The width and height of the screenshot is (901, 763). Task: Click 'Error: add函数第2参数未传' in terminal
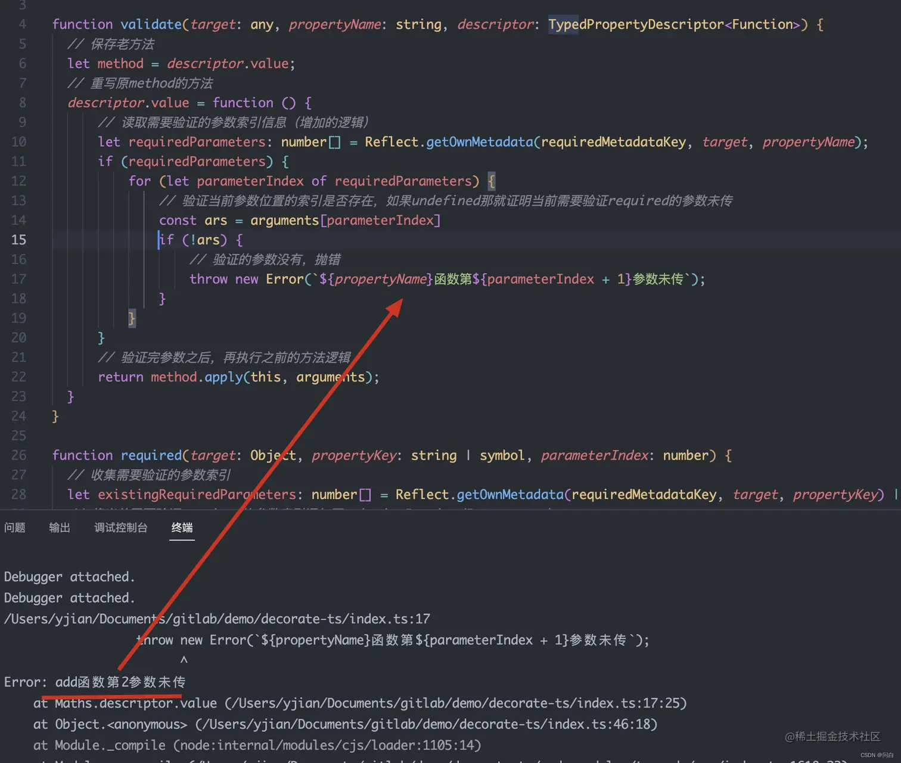point(95,682)
